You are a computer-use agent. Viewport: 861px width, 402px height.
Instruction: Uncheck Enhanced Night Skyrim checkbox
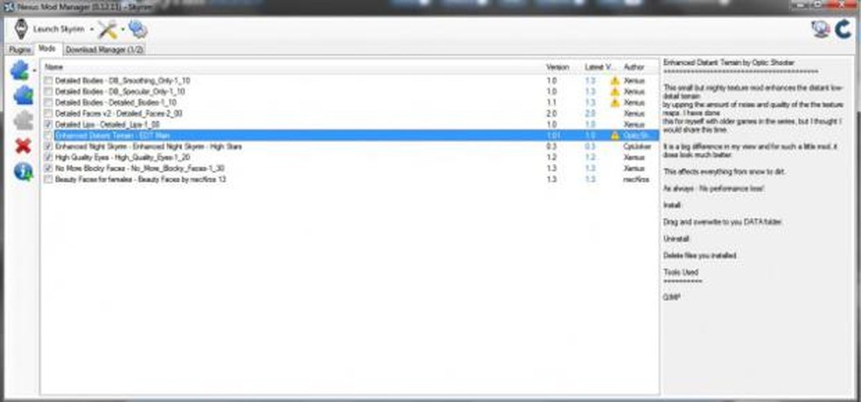click(x=49, y=147)
